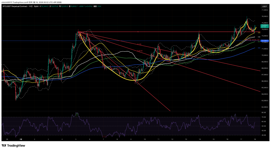Viewport: 271px width, 150px height.
Task: Click the RSI 30.00 scale label
Action: (x=264, y=135)
